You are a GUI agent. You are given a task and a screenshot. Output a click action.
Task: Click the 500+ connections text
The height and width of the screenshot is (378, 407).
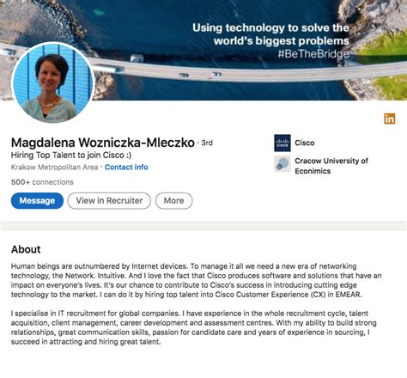click(42, 182)
